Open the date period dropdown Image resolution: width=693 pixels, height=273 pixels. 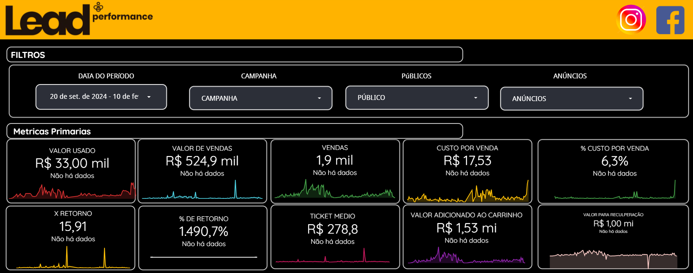pyautogui.click(x=101, y=97)
